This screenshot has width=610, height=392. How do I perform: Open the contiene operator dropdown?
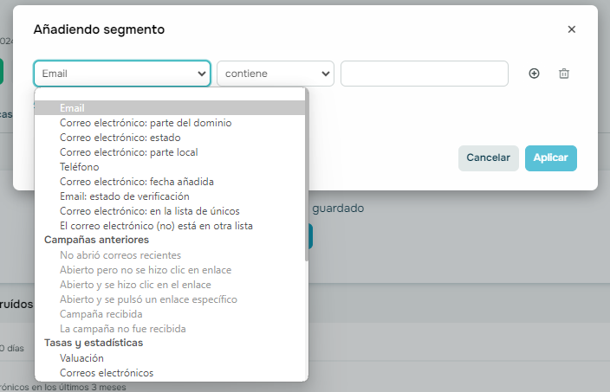coord(275,74)
